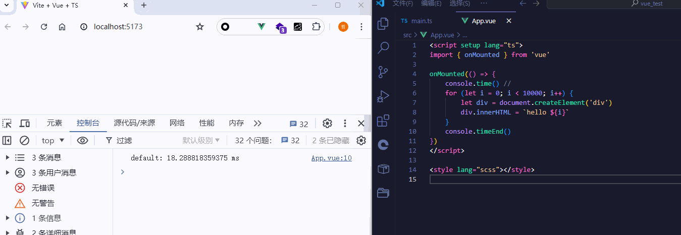681x235 pixels.
Task: Expand the 3 条消息 group
Action: point(7,158)
